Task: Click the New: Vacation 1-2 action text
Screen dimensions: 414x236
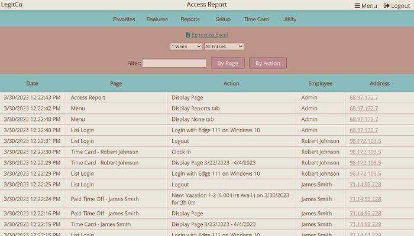Action: pos(231,199)
